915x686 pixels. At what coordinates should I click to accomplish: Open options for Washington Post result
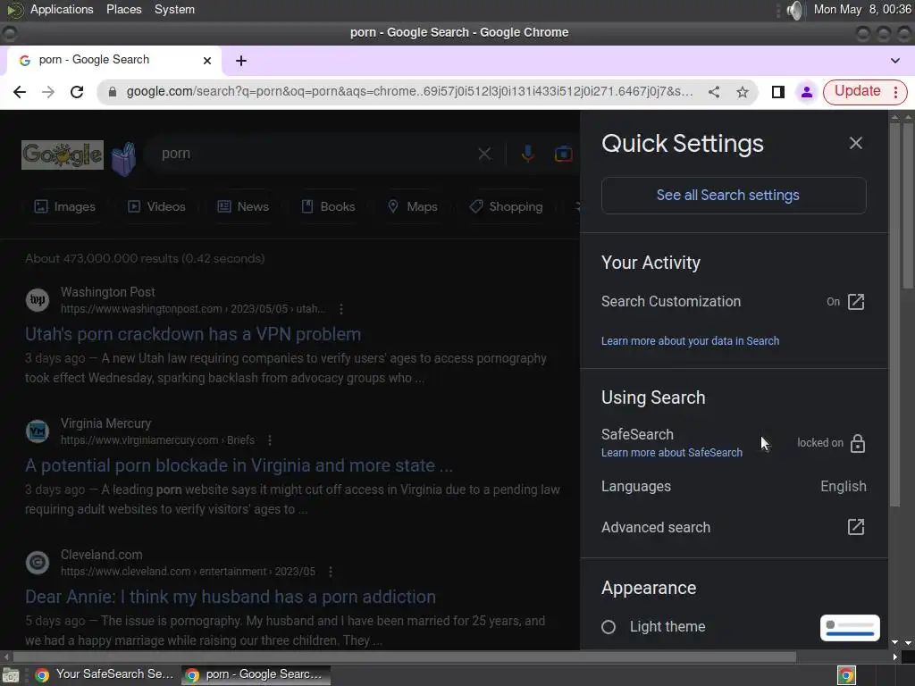point(341,309)
